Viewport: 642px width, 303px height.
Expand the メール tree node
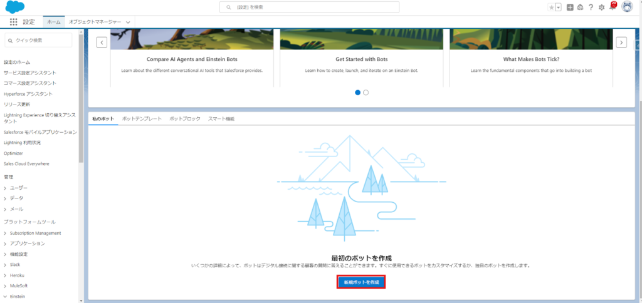click(x=5, y=209)
